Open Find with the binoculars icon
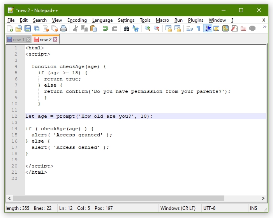Screen dimensions: 273x218 (127, 28)
